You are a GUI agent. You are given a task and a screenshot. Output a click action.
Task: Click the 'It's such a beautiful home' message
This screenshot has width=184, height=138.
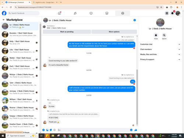[59, 65]
